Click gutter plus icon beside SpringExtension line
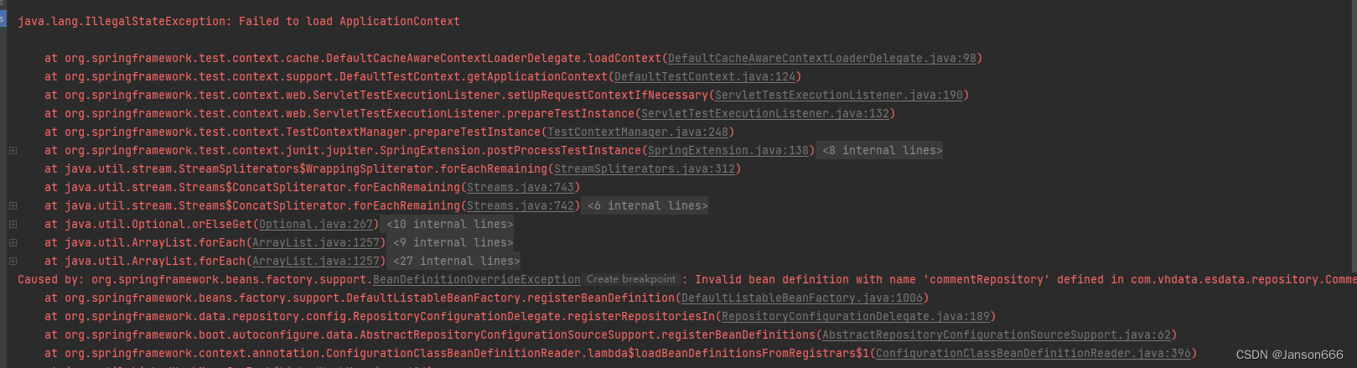Screen dimensions: 1357x368 (x=13, y=151)
